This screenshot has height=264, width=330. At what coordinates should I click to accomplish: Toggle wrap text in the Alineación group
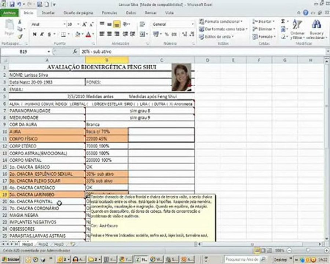pos(142,24)
